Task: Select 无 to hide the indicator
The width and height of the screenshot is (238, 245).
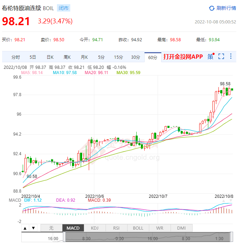Action: (x=51, y=228)
